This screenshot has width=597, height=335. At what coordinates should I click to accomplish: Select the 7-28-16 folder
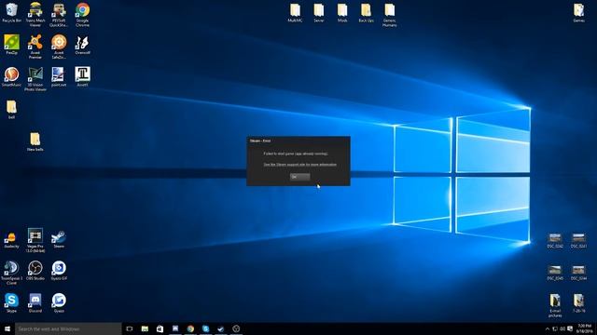[578, 303]
